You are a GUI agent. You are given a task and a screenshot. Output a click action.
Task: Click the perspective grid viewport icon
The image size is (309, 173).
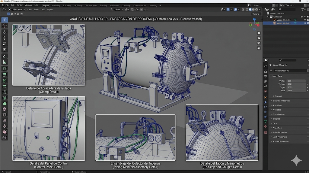259,48
